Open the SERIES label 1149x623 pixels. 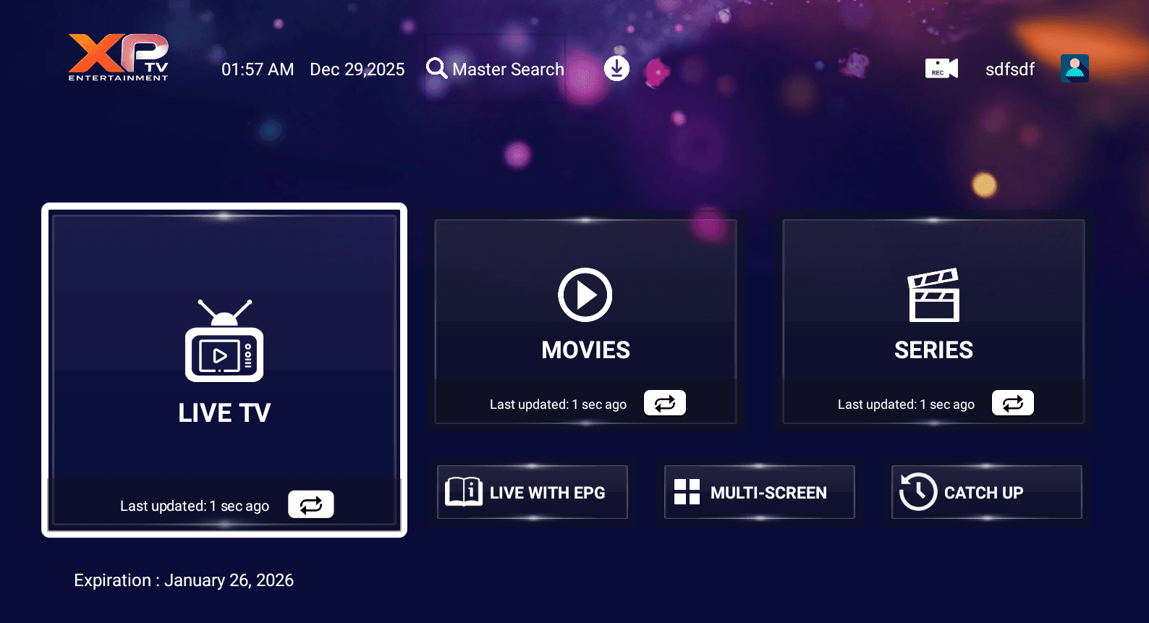tap(933, 350)
